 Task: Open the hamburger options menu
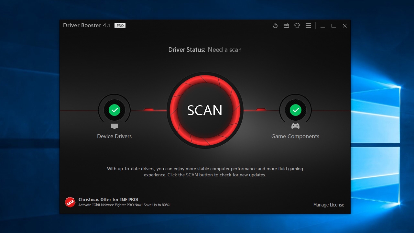click(308, 26)
